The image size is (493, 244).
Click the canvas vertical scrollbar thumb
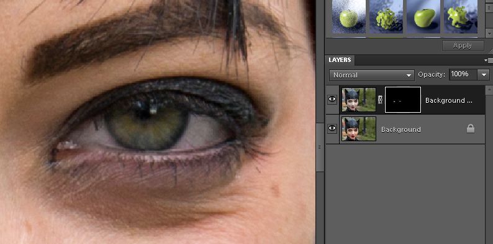coord(320,147)
